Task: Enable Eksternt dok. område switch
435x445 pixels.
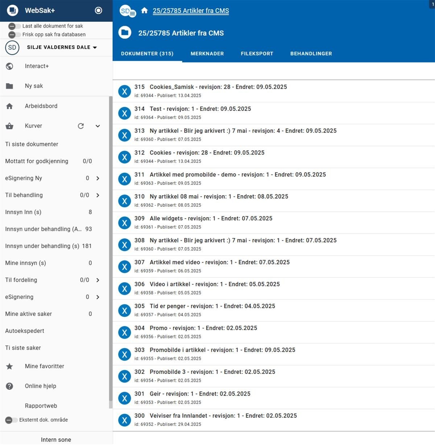Action: click(x=11, y=420)
